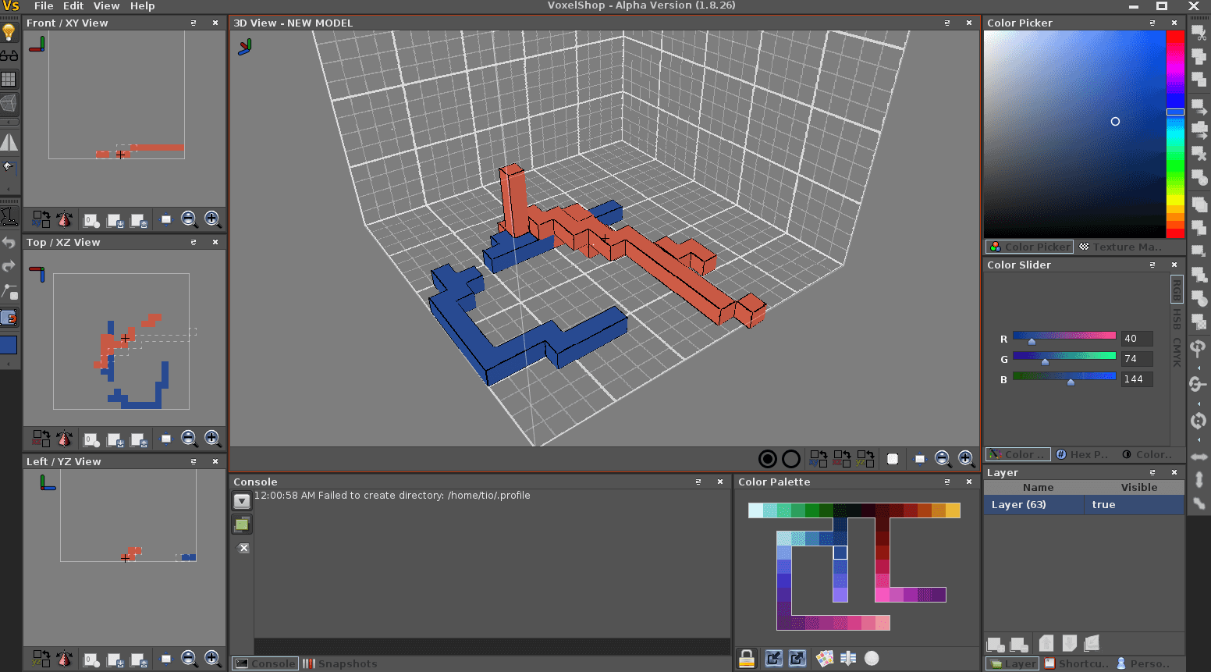
Task: Switch to the Hex Picker tab
Action: [x=1081, y=454]
